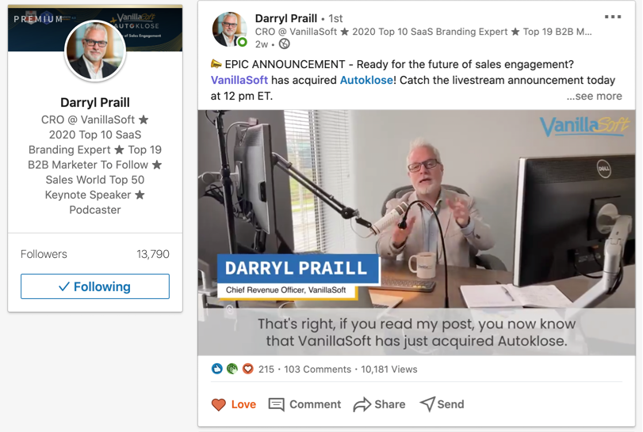Open the Autoklose company link
This screenshot has height=432, width=643.
tap(366, 80)
